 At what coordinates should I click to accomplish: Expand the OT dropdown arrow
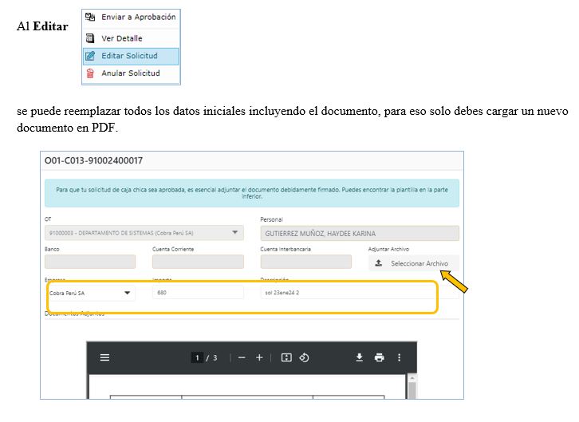(234, 233)
